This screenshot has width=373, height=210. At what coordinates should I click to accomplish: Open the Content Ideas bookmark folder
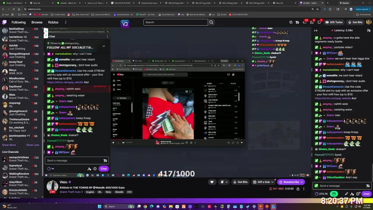point(58,14)
